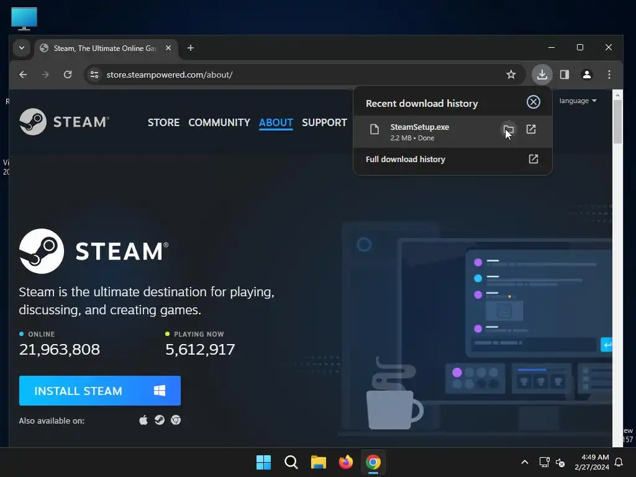Select the Steam tab
This screenshot has height=477, width=636.
pos(106,48)
